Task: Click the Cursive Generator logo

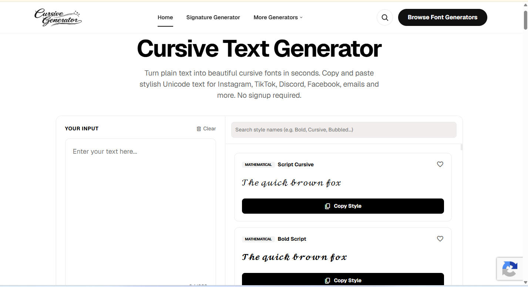Action: click(58, 17)
